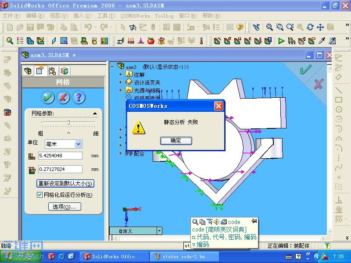Select the red arrows Pressure icon

[x=131, y=41]
